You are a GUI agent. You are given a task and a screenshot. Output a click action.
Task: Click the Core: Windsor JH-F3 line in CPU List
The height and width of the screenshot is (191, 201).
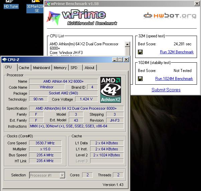click(x=66, y=53)
